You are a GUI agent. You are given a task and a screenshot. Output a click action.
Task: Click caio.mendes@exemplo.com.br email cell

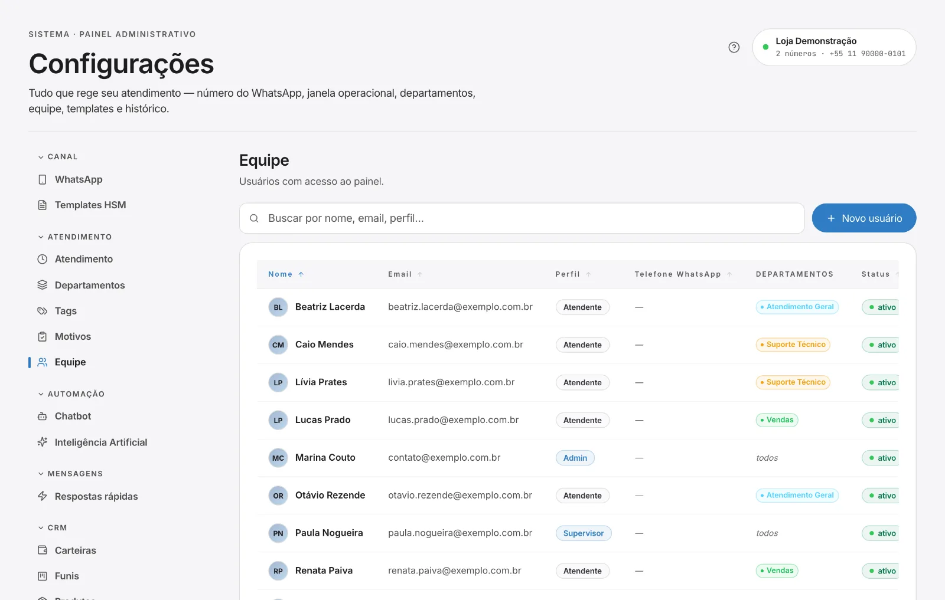pos(455,345)
